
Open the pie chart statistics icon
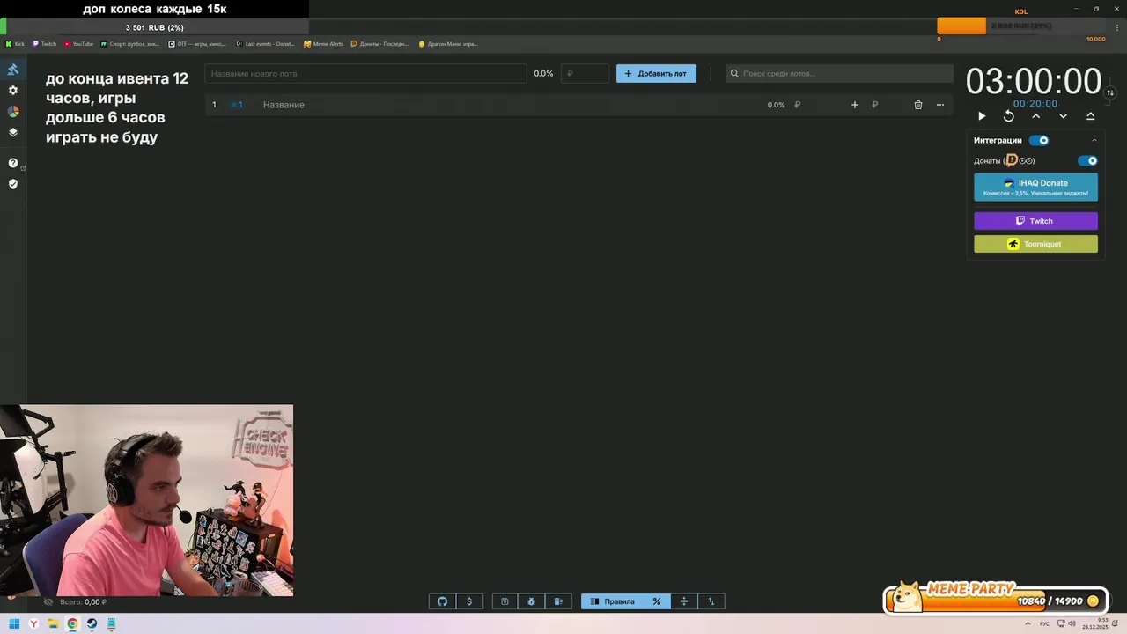click(13, 112)
